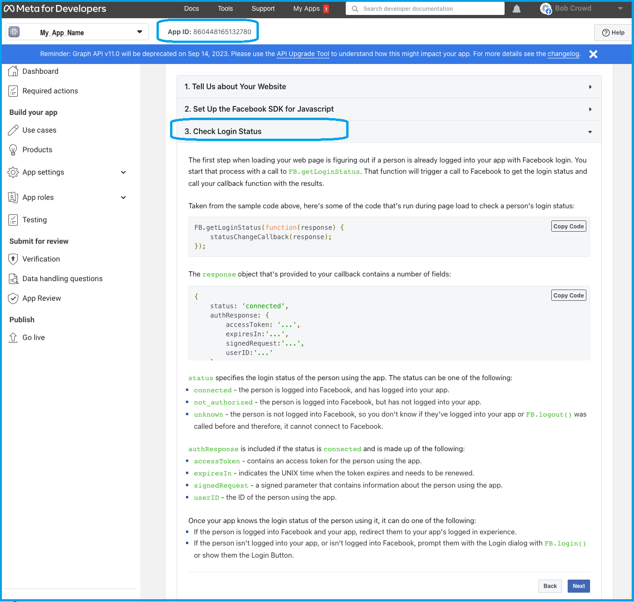Screen dimensions: 634x602
Task: Click the App ID 860448165132780 text
Action: coord(209,32)
